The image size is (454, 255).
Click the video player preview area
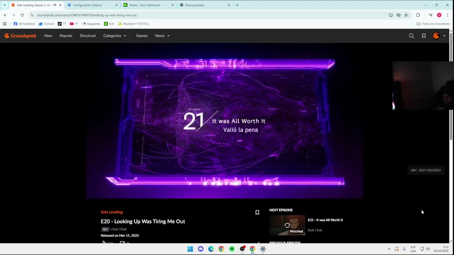click(x=225, y=121)
